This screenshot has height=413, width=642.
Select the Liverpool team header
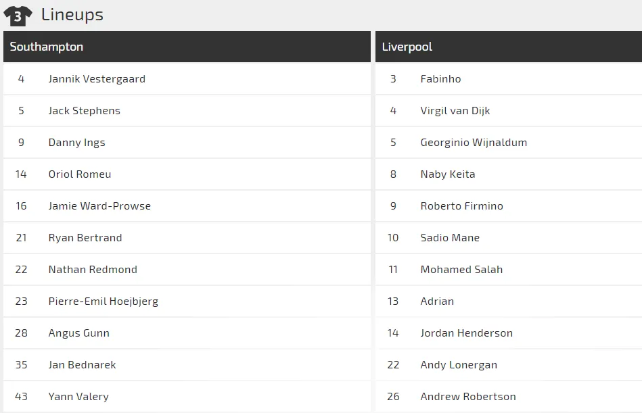407,47
